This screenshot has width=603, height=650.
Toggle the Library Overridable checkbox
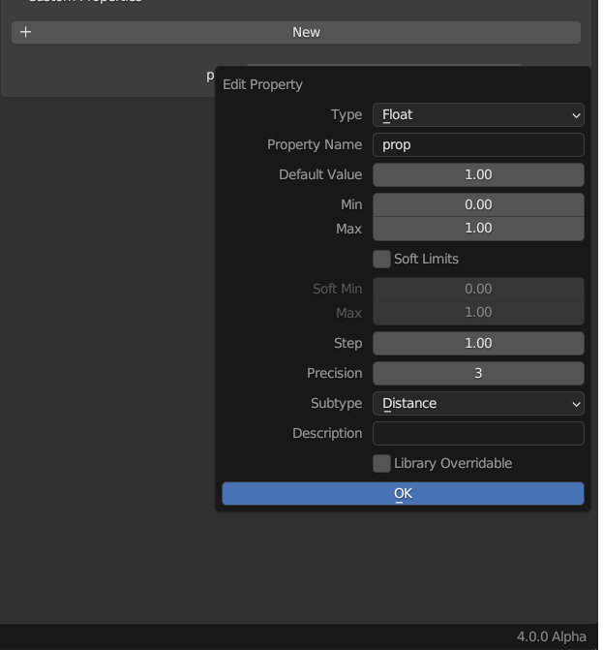381,463
